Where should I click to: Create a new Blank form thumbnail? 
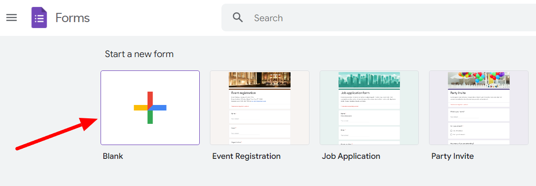(x=150, y=108)
